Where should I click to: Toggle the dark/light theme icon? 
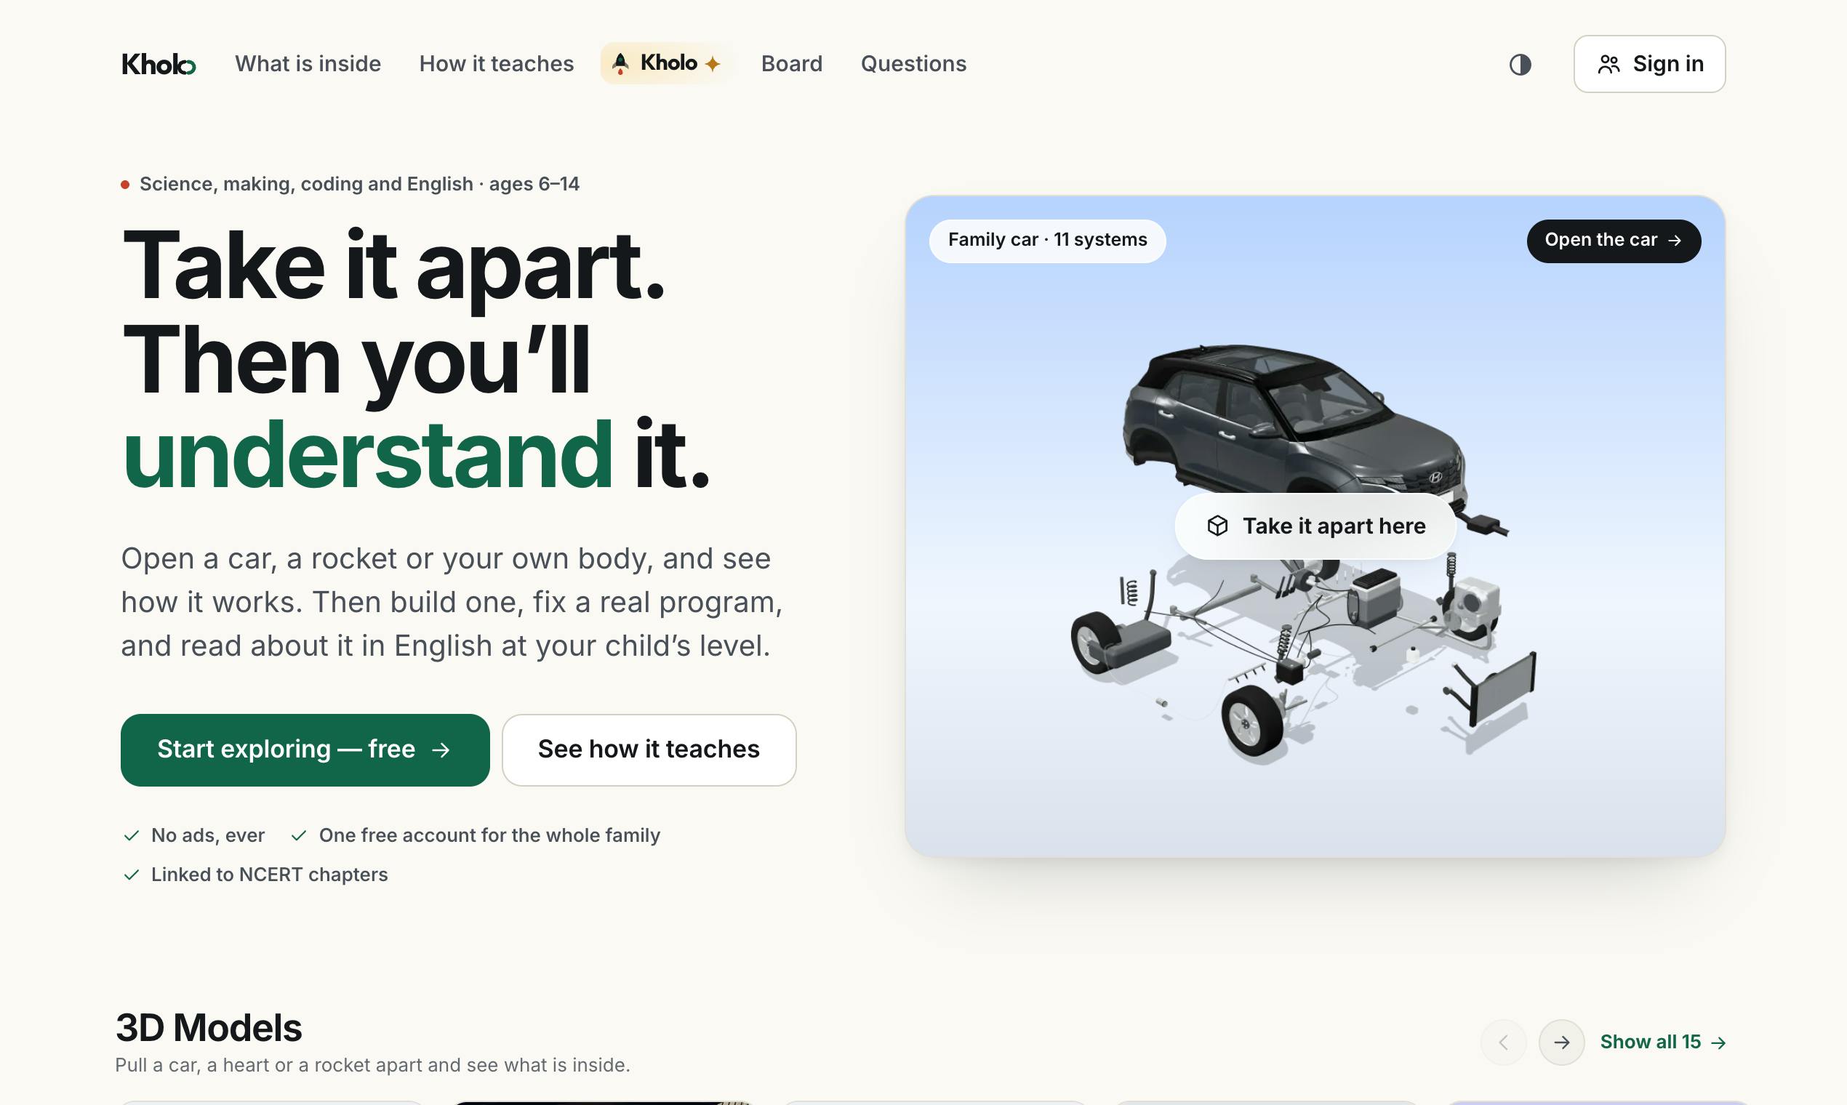(1520, 65)
